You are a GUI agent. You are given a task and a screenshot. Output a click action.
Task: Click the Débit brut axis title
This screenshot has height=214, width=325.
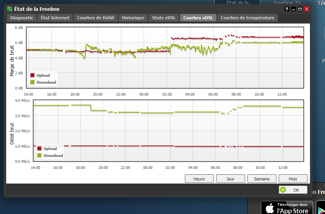click(12, 133)
